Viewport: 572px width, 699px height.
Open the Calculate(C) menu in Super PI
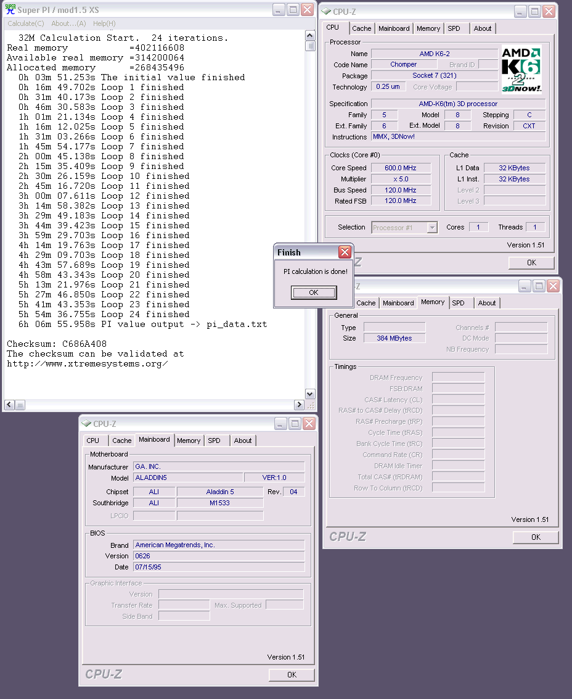click(26, 23)
